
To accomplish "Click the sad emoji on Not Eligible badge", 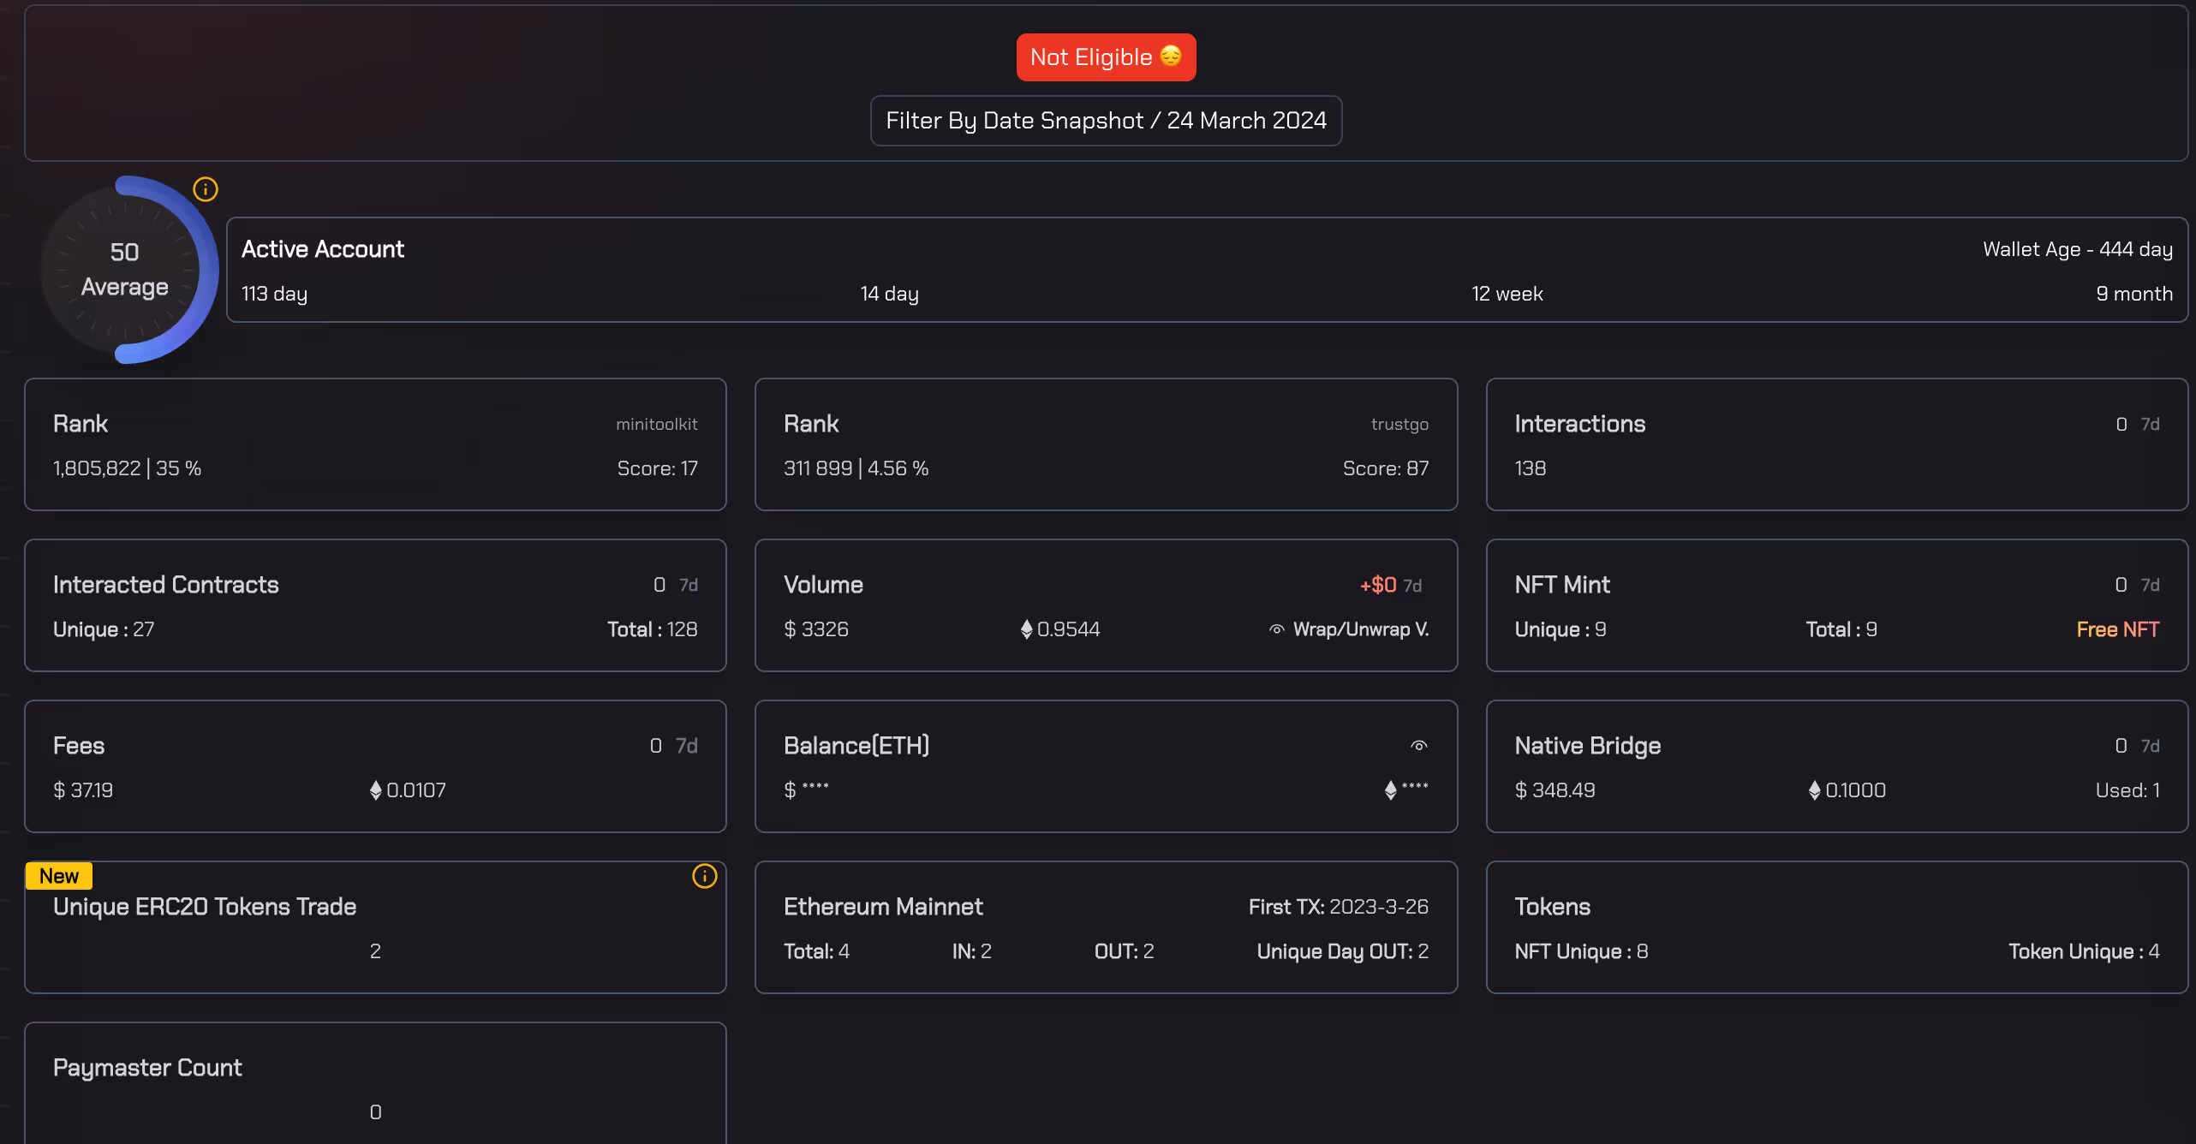I will point(1171,57).
